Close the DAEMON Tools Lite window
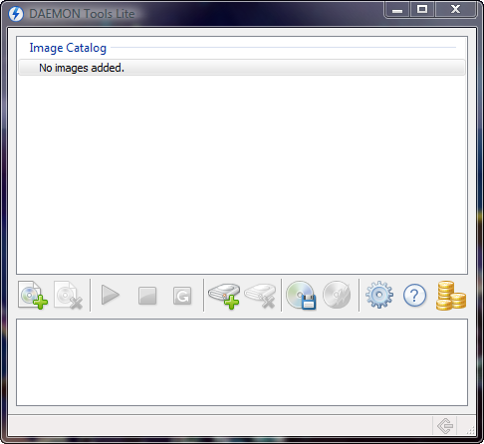 click(456, 9)
